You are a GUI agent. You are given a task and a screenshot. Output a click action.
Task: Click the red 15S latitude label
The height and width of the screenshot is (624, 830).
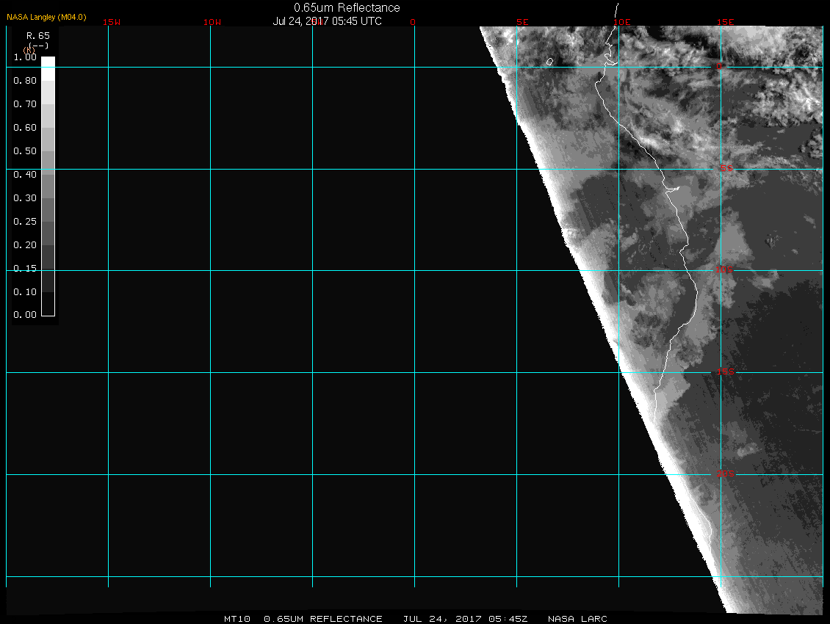(x=725, y=372)
